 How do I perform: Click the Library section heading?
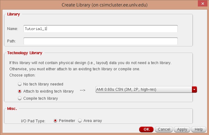pos(14,14)
